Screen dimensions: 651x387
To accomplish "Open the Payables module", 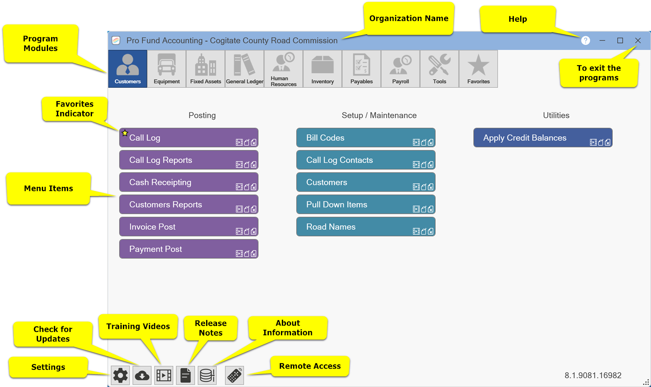I will 361,69.
